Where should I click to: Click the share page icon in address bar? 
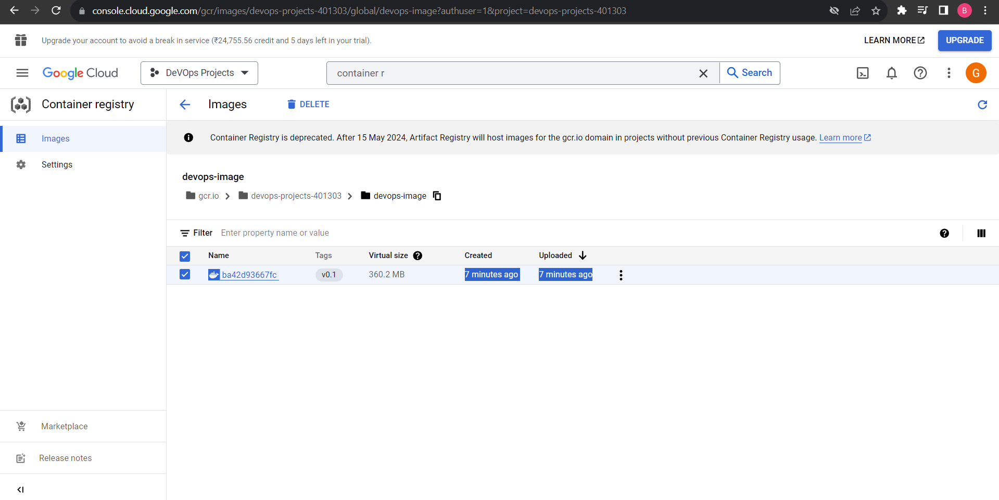click(x=855, y=10)
